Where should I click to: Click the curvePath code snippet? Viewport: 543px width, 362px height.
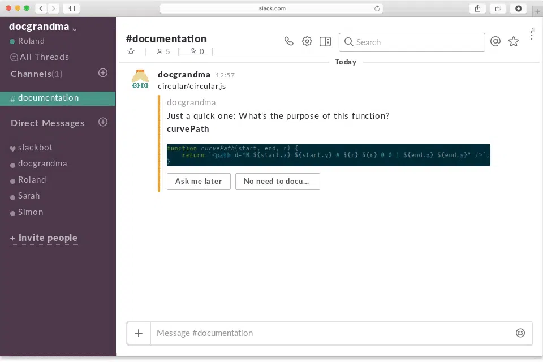tap(328, 155)
